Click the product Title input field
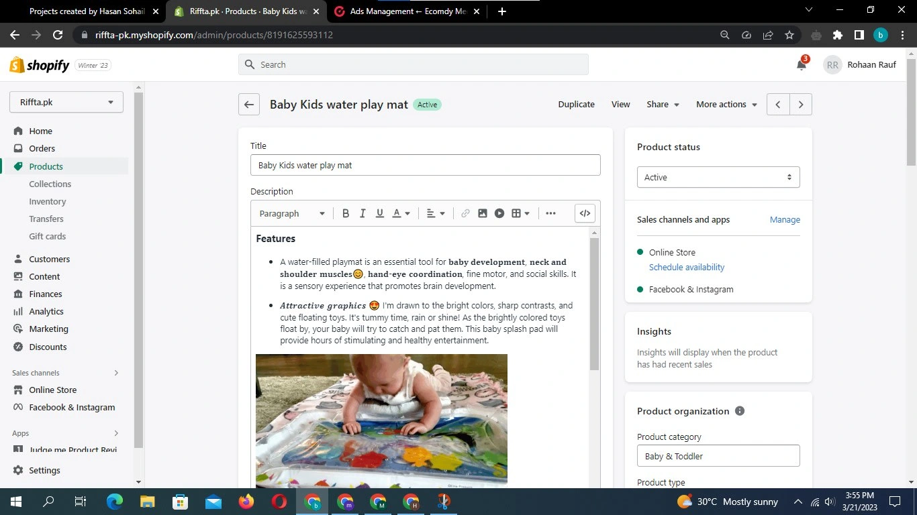917x515 pixels. [x=426, y=165]
